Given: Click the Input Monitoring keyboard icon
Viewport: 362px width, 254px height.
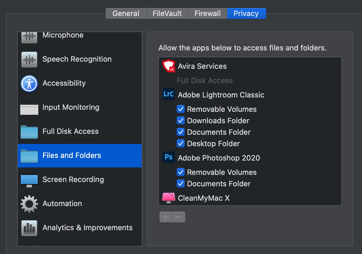Looking at the screenshot, I should tap(29, 110).
